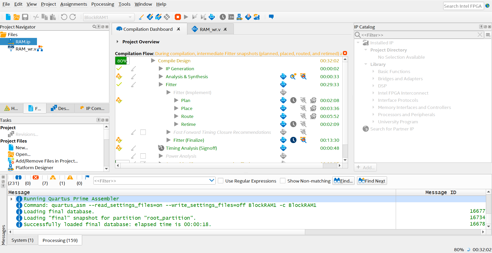Open the Timing Analyzer clock icon
The height and width of the screenshot is (253, 492).
tap(223, 17)
